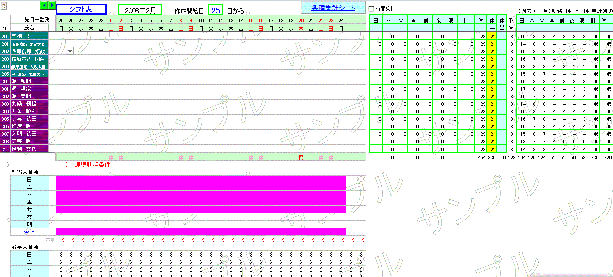Viewport: 613px width, 277px height.
Task: Click the total 128 cell
Action: 511,158
